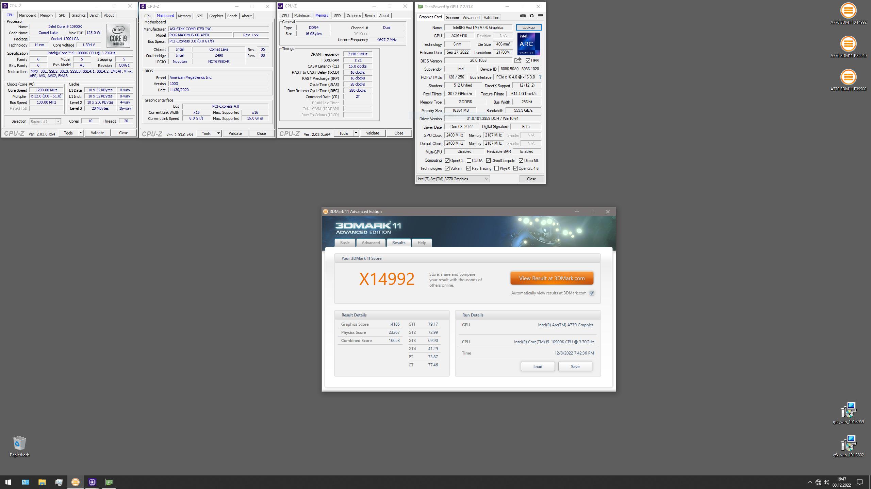
Task: Click Save button in Run Details
Action: (575, 366)
